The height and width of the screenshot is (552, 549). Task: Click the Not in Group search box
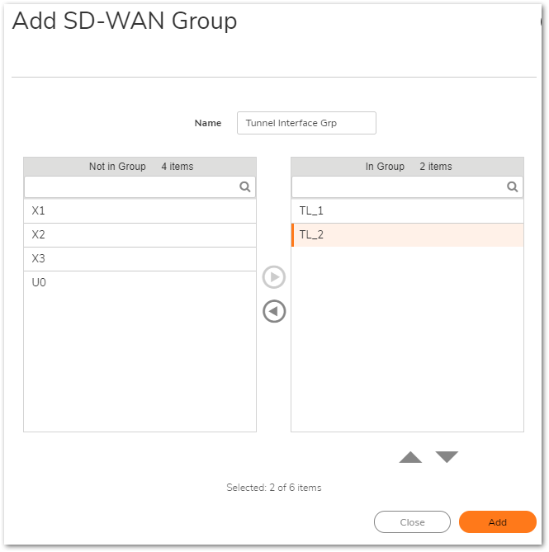point(132,187)
